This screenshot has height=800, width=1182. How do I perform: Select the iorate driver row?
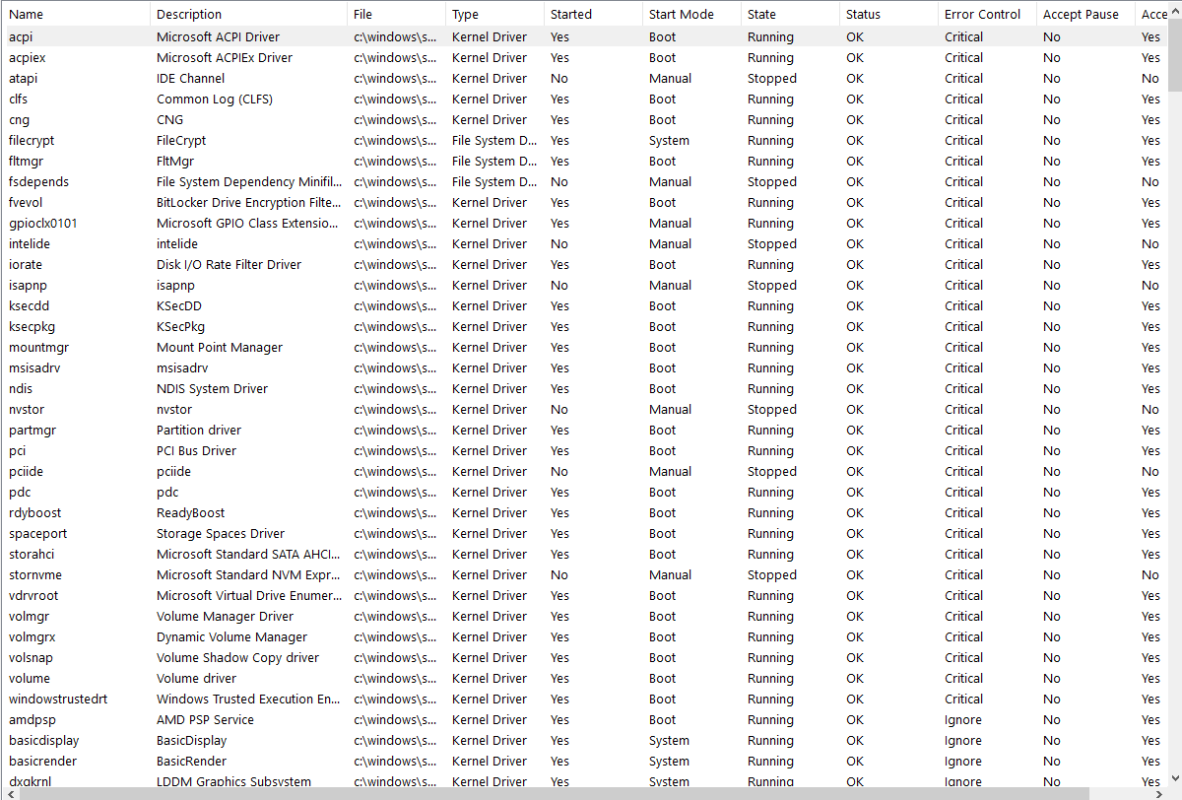(583, 264)
